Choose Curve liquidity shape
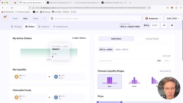This screenshot has height=103, width=183. point(134,82)
